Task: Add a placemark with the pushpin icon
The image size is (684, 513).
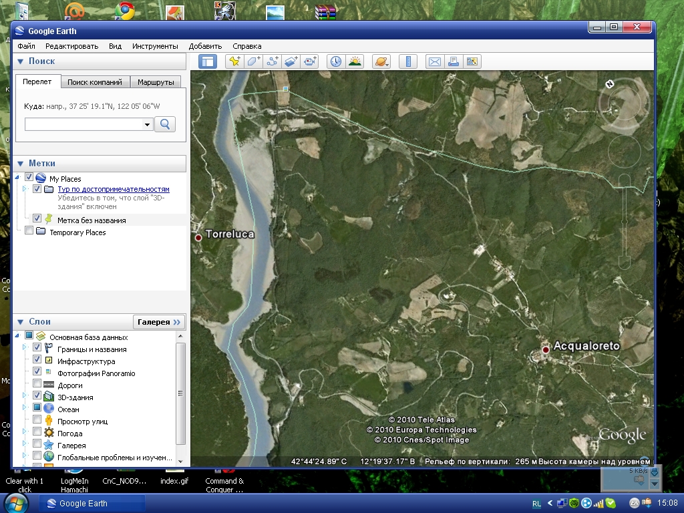Action: pyautogui.click(x=234, y=61)
